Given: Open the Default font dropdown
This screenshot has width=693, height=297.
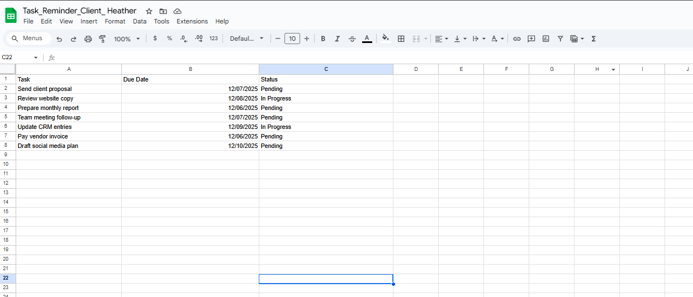Looking at the screenshot, I should (246, 39).
